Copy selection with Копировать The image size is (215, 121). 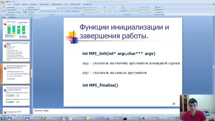coord(12,10)
